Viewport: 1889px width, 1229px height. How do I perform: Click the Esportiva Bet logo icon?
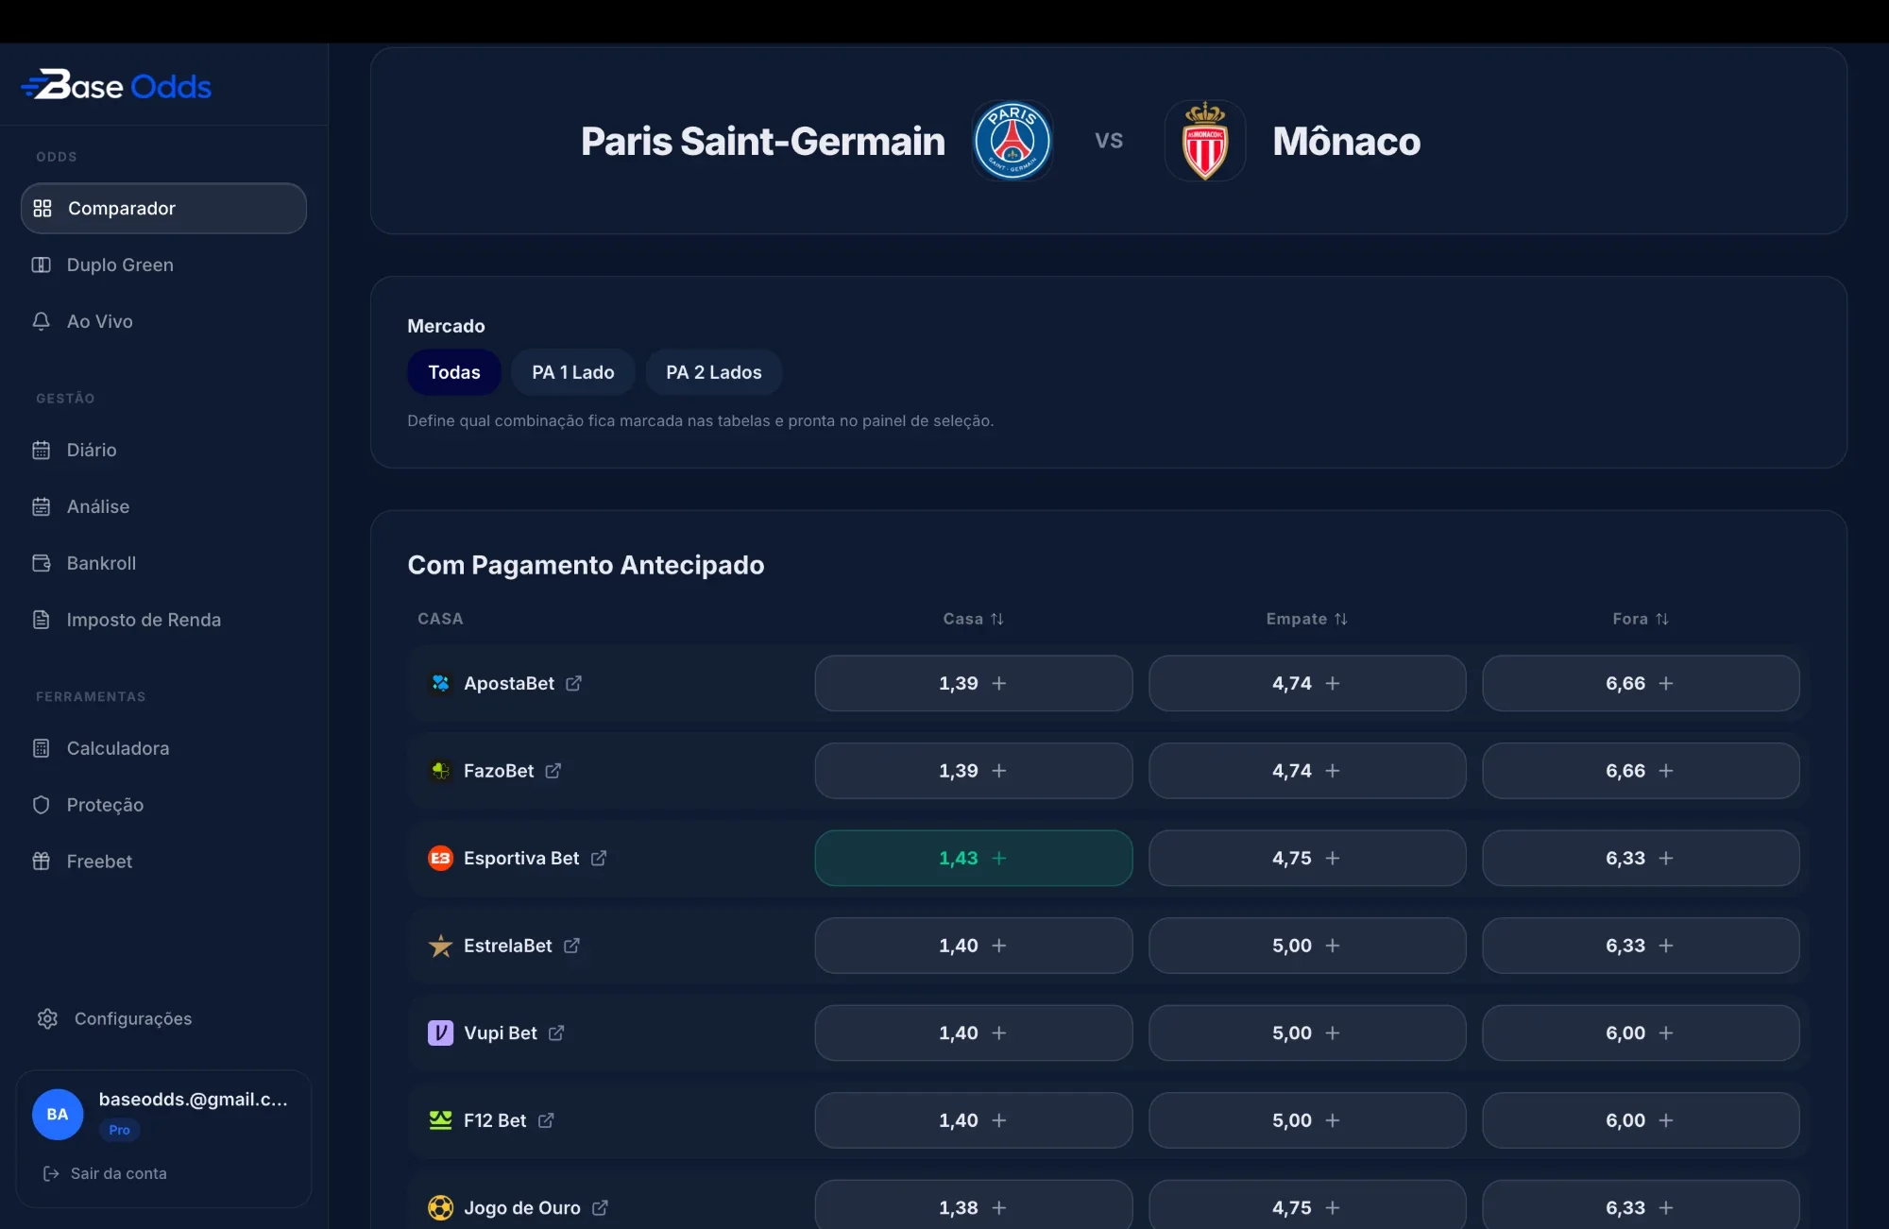click(x=440, y=858)
